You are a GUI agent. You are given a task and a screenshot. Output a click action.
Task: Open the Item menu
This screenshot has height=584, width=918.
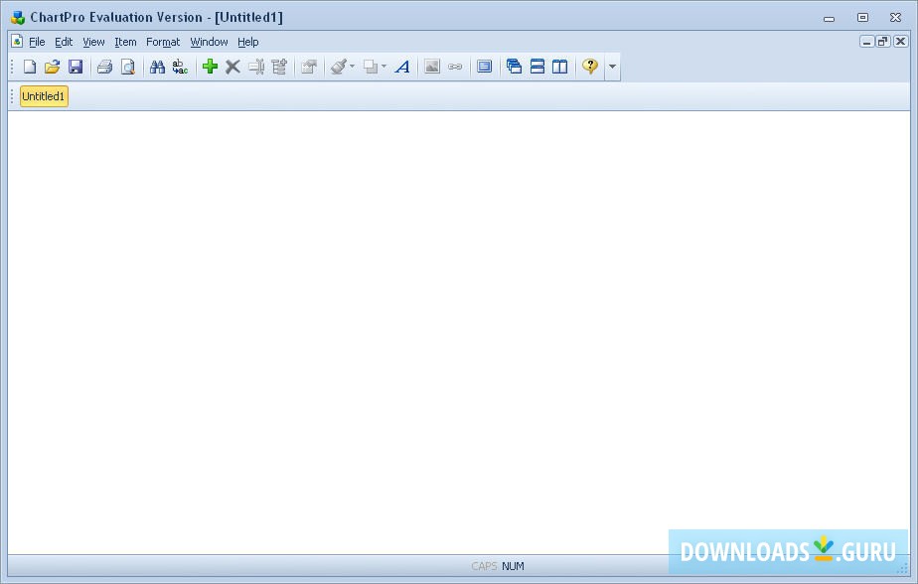click(125, 42)
